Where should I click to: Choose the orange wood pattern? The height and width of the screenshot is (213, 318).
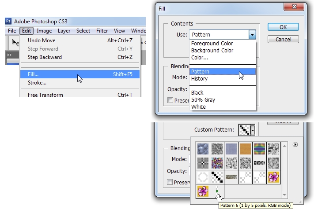click(x=245, y=149)
